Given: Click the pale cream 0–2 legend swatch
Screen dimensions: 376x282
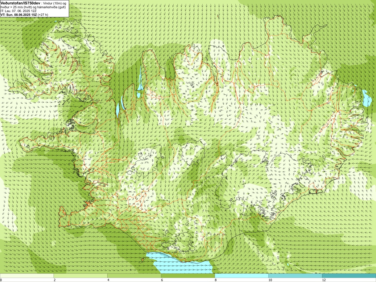Looking at the screenshot, I should pyautogui.click(x=27, y=276).
